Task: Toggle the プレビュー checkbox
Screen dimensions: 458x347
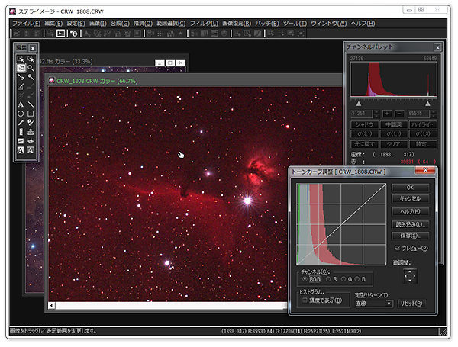Action: pyautogui.click(x=397, y=248)
